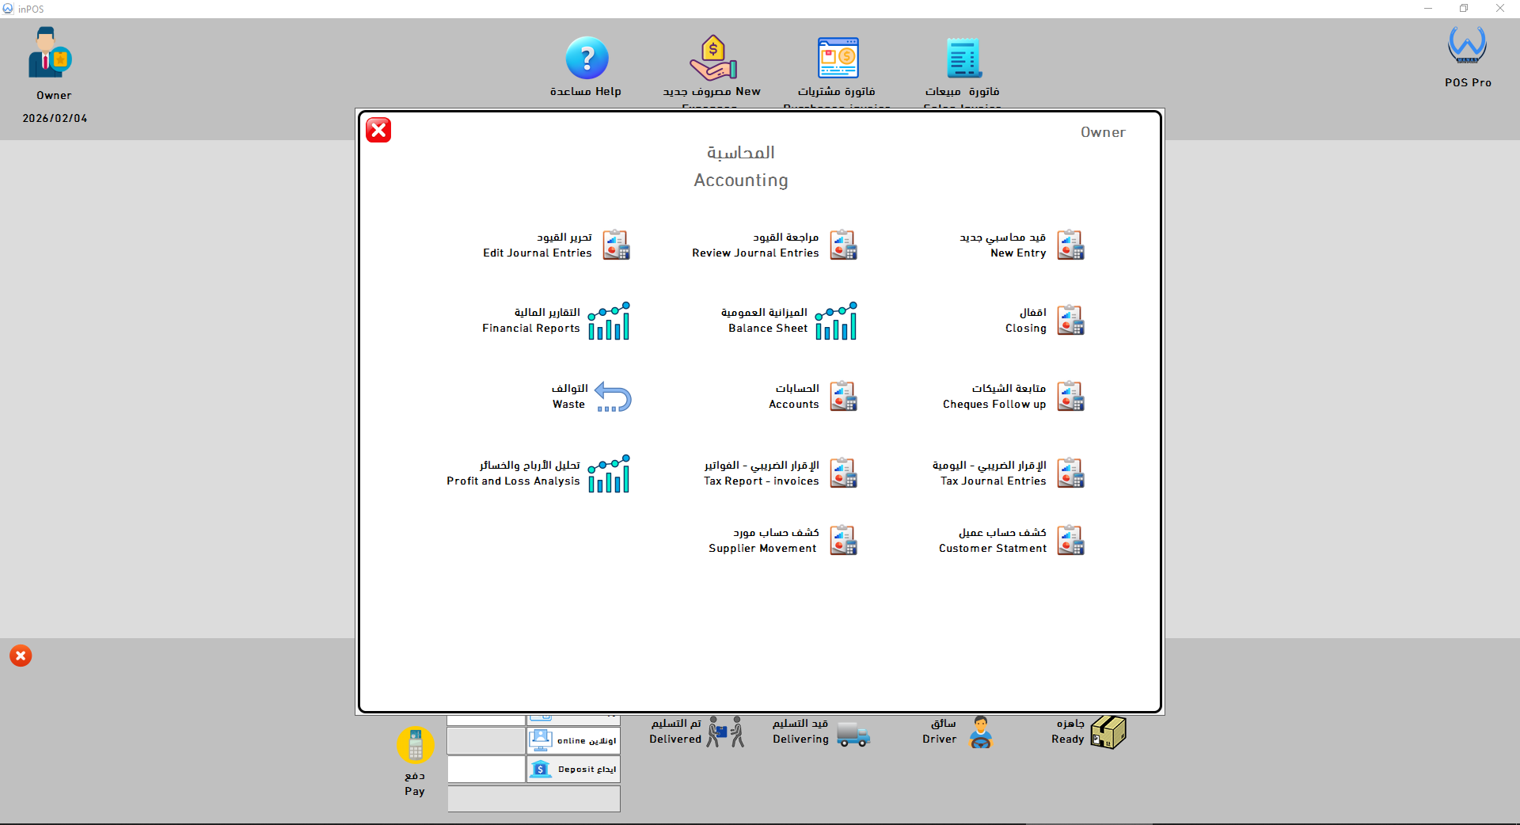Open Supplier Movement report

click(843, 540)
